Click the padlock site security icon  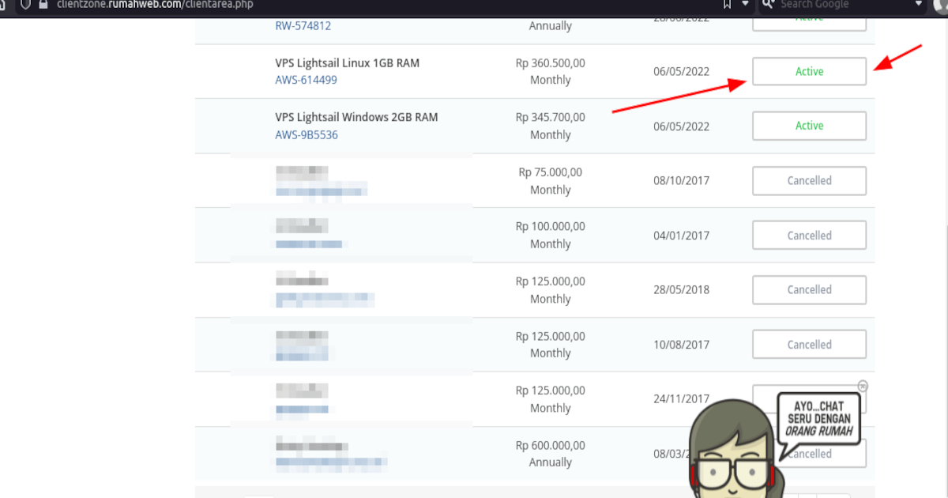pyautogui.click(x=44, y=3)
